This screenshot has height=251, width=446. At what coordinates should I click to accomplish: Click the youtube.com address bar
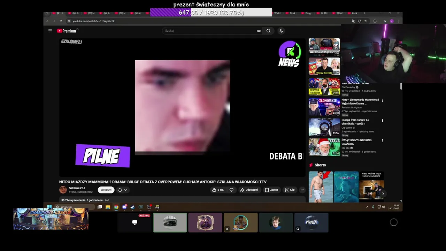[209, 21]
